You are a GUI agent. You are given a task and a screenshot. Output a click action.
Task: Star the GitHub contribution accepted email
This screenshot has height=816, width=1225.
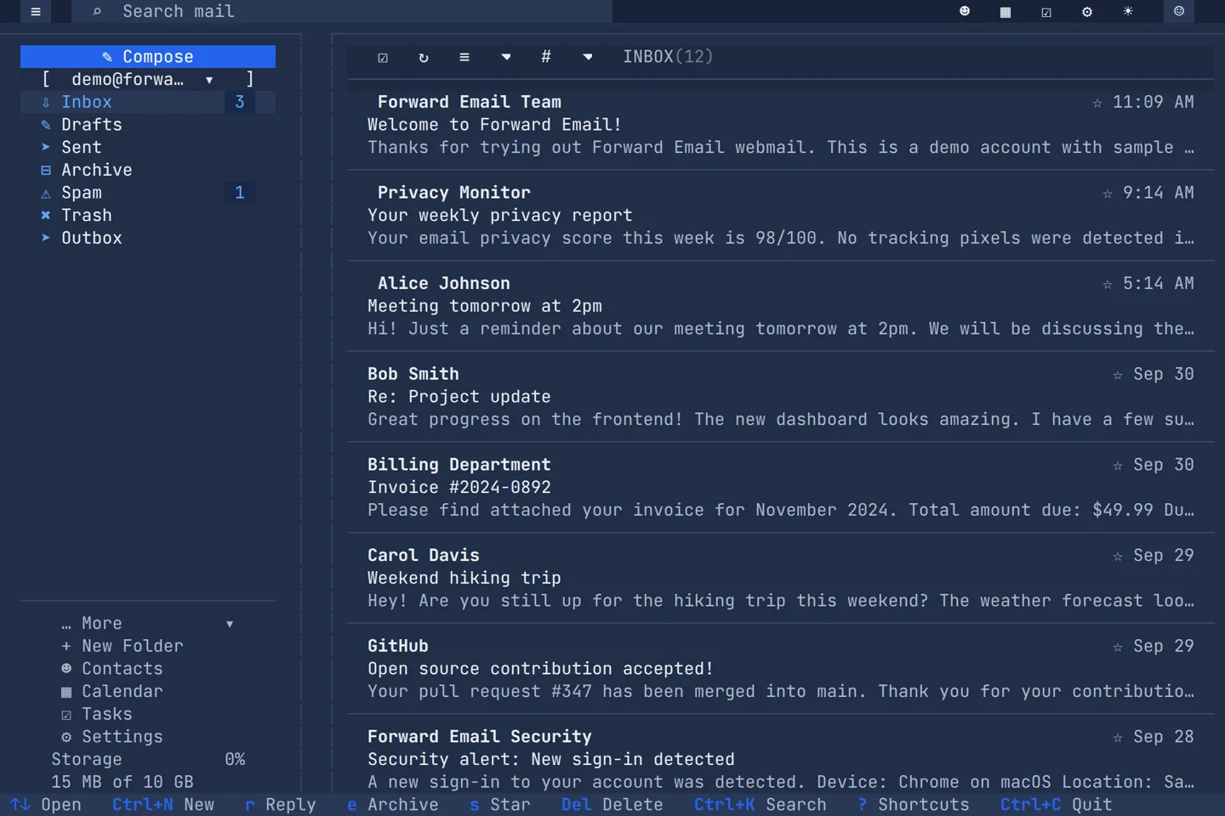coord(1118,647)
